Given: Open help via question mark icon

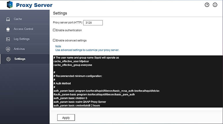Looking at the screenshot, I should (207, 5).
